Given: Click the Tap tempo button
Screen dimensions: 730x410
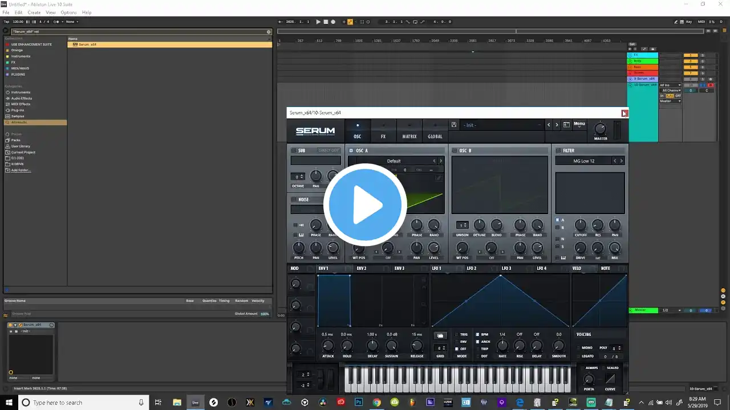Looking at the screenshot, I should coord(6,22).
